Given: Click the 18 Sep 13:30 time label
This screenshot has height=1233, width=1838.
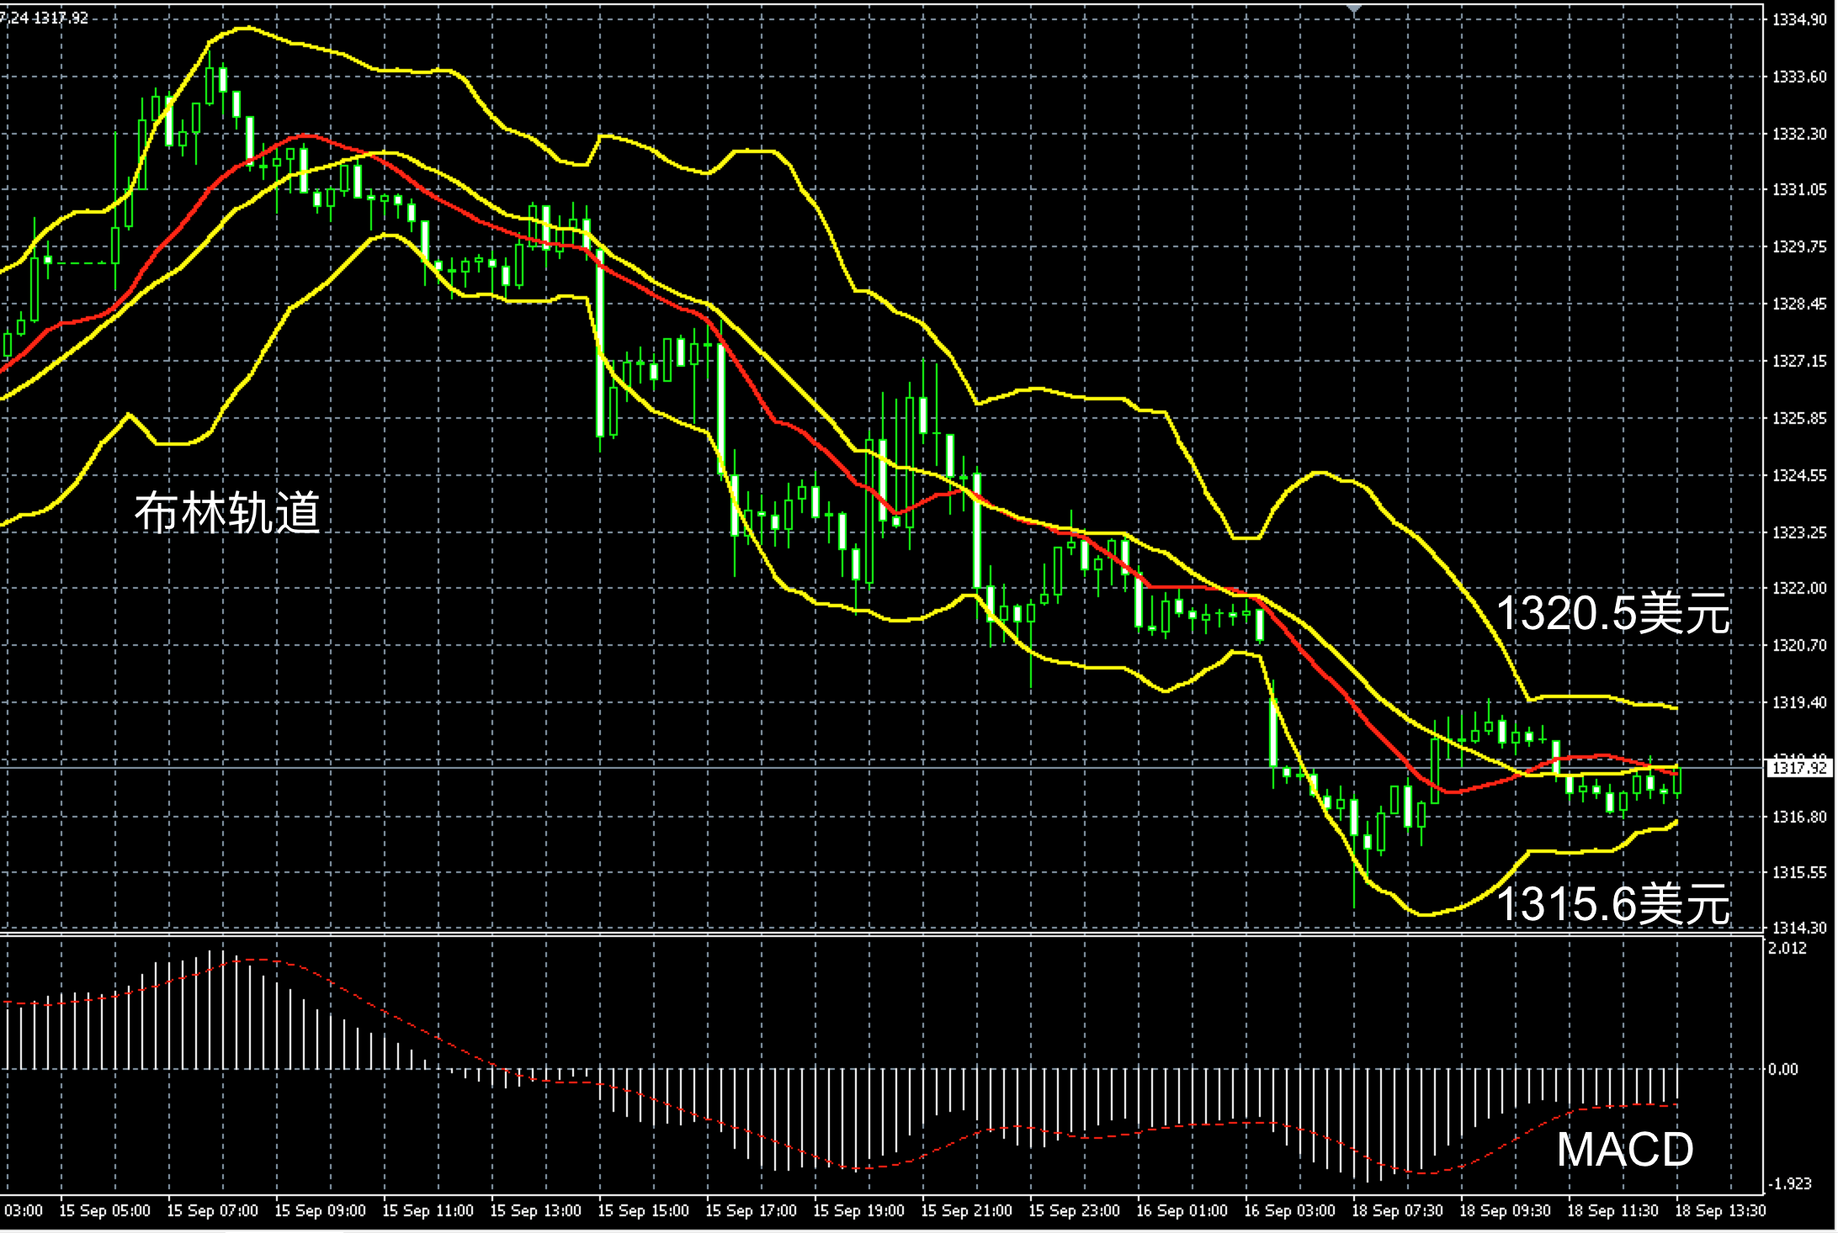Looking at the screenshot, I should [1720, 1211].
